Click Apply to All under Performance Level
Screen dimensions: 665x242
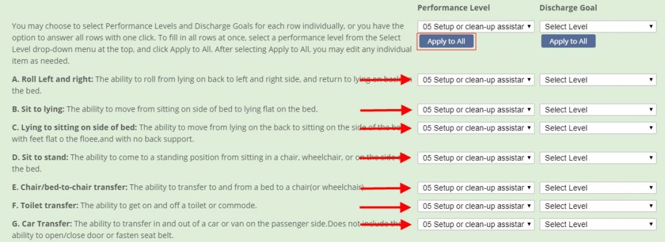click(446, 42)
